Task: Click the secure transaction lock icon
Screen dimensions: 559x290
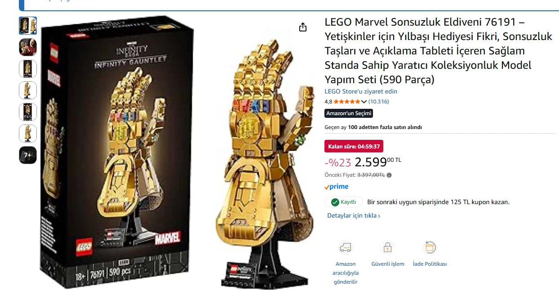Action: pyautogui.click(x=387, y=248)
